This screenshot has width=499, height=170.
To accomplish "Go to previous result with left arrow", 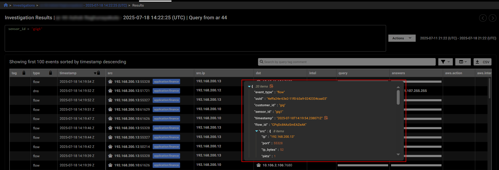I will 483,18.
